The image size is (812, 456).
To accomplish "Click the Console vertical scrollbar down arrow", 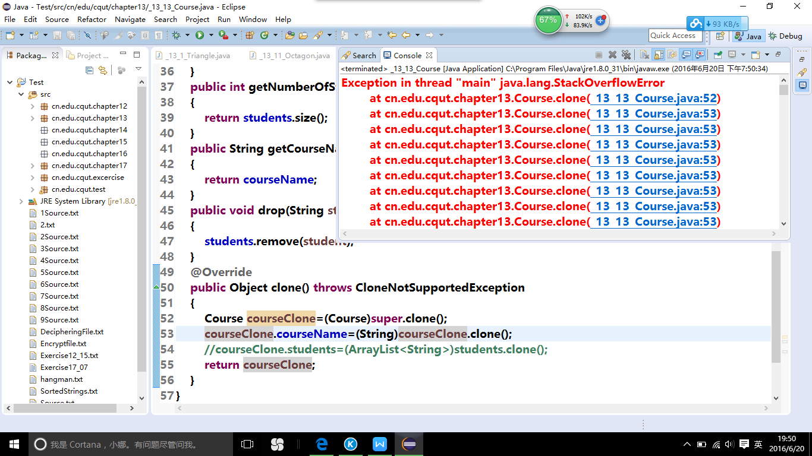I will [783, 224].
